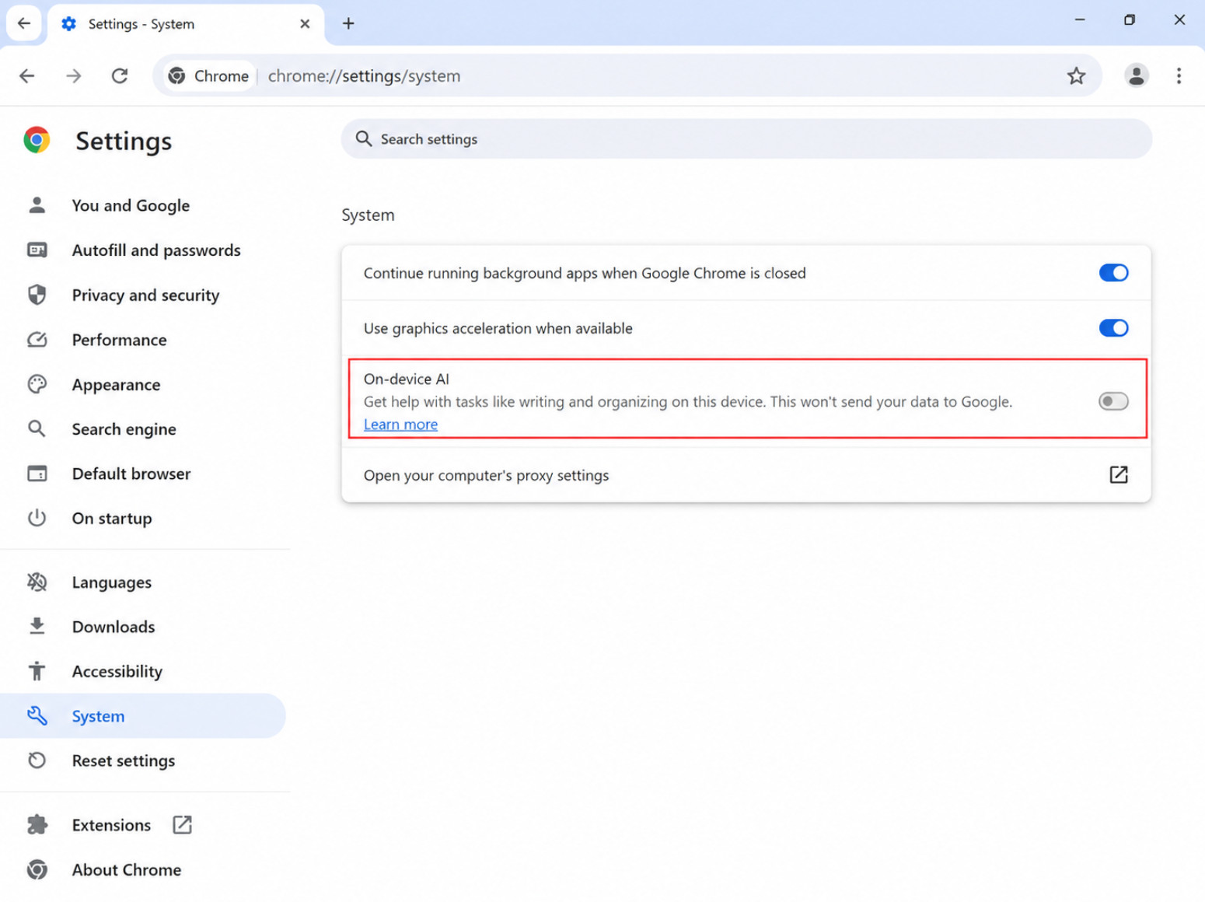Viewport: 1205px width, 902px height.
Task: Click the Chrome logo beside Settings
Action: click(x=37, y=140)
